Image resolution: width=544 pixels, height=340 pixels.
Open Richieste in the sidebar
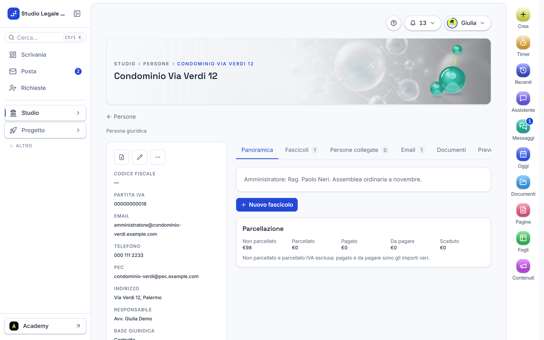[x=45, y=88]
